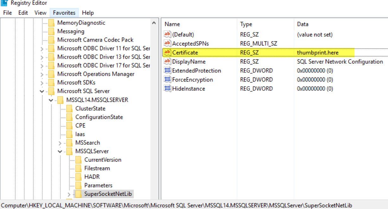
Task: Click the SQL Server Network Configuration data
Action: pos(340,62)
